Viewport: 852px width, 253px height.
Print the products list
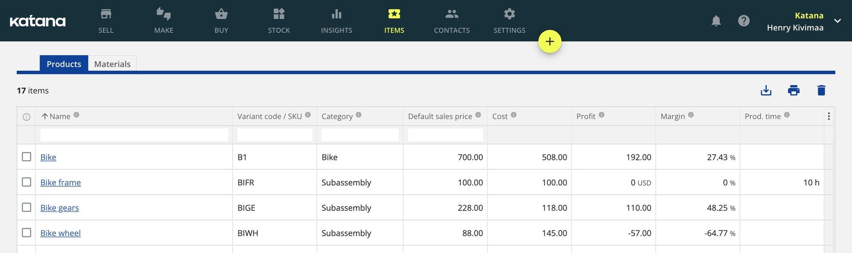click(793, 90)
